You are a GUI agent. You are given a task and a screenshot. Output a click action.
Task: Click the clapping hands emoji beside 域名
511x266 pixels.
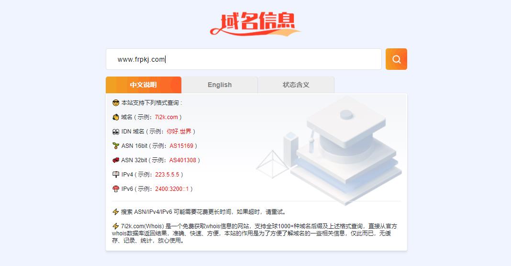[116, 117]
